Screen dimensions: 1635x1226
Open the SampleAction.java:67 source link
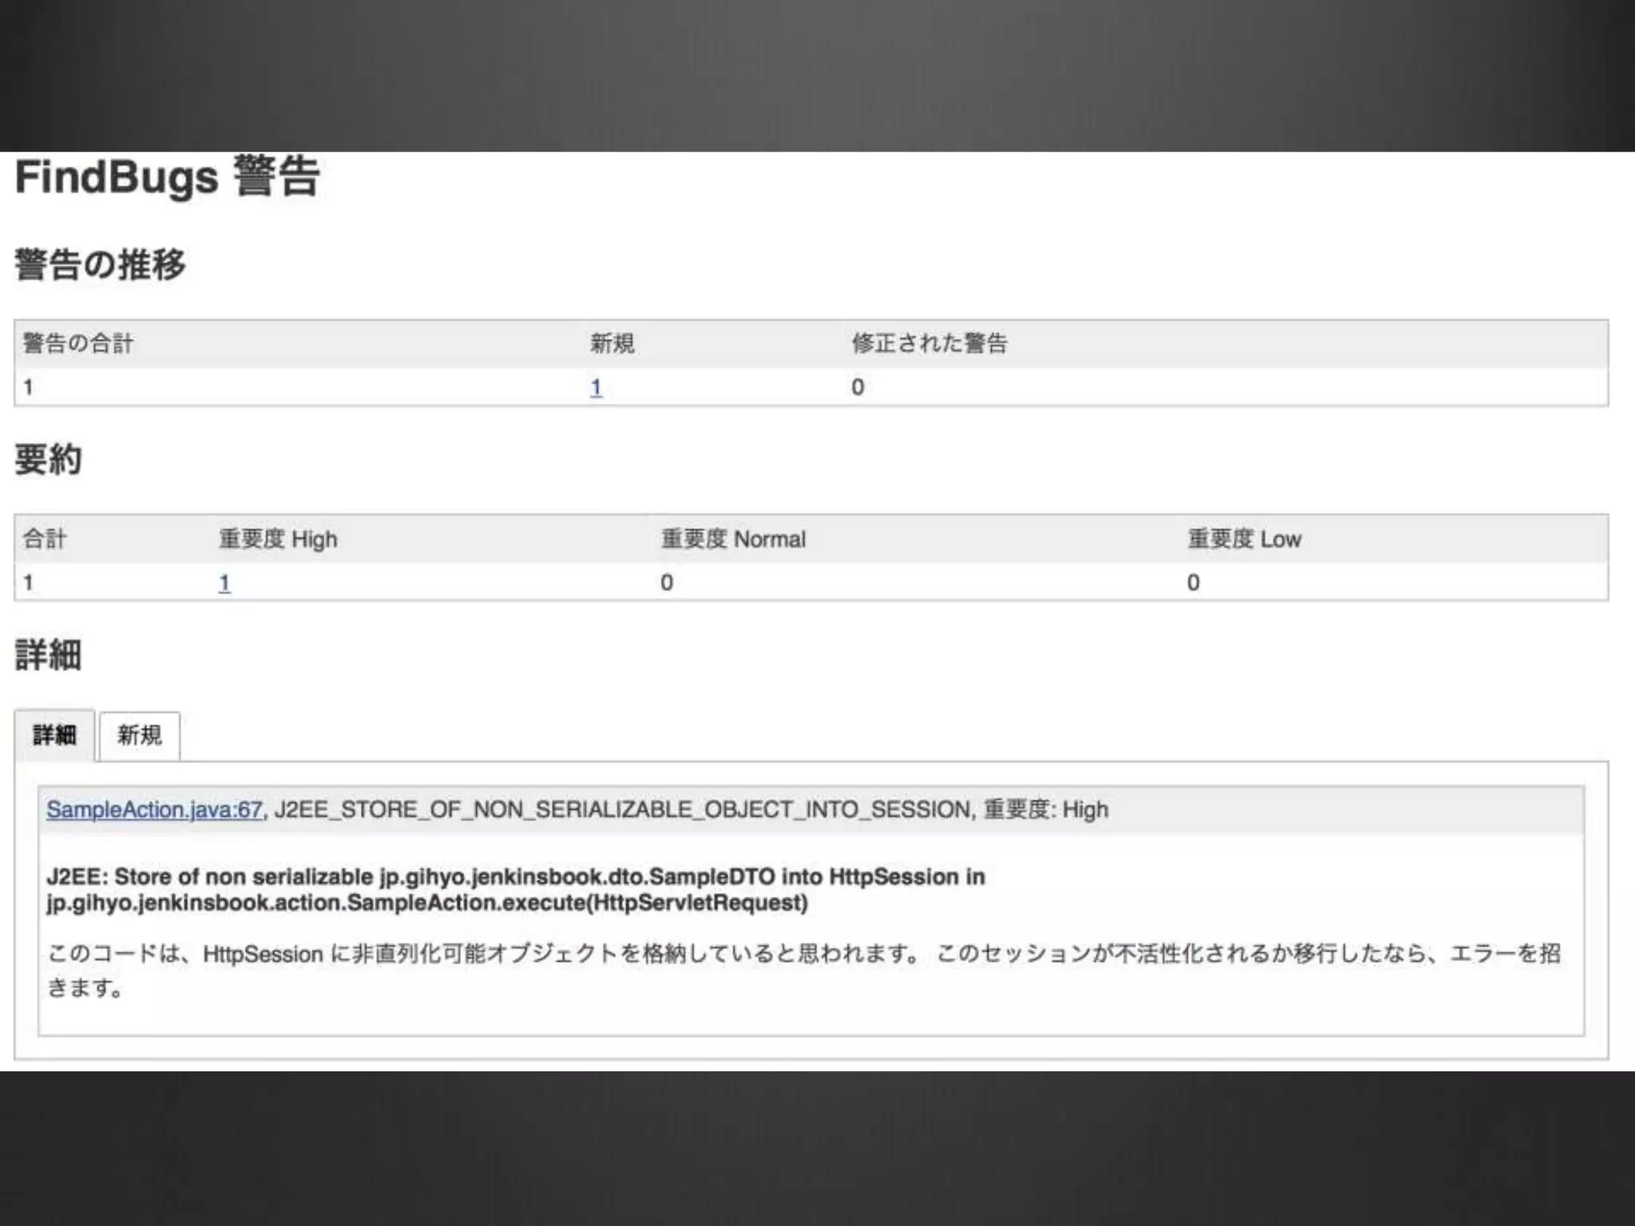154,809
